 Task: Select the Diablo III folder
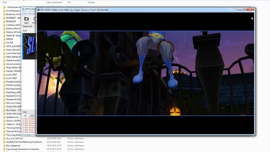pos(13,35)
